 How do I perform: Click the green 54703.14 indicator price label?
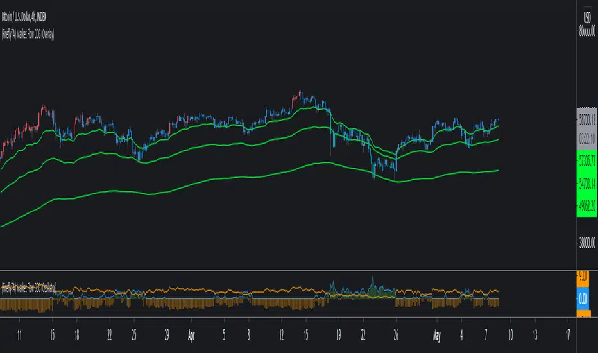click(x=587, y=184)
